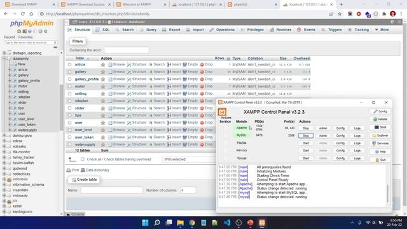Expand the dwhisp-glow database node
Image resolution: width=407 pixels, height=229 pixels.
tap(4, 135)
